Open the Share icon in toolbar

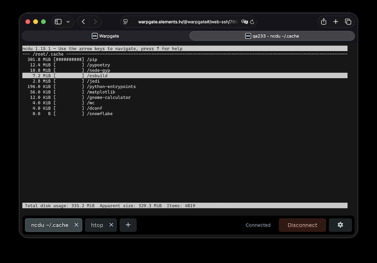pyautogui.click(x=323, y=21)
